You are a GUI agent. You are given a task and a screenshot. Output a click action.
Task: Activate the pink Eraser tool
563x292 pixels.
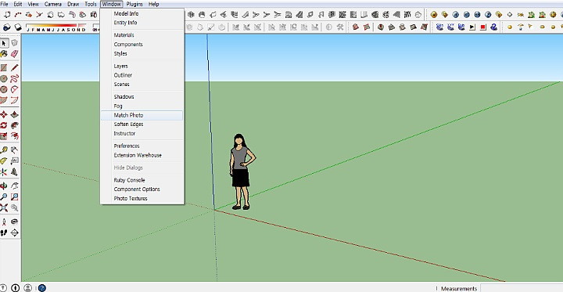(x=14, y=54)
